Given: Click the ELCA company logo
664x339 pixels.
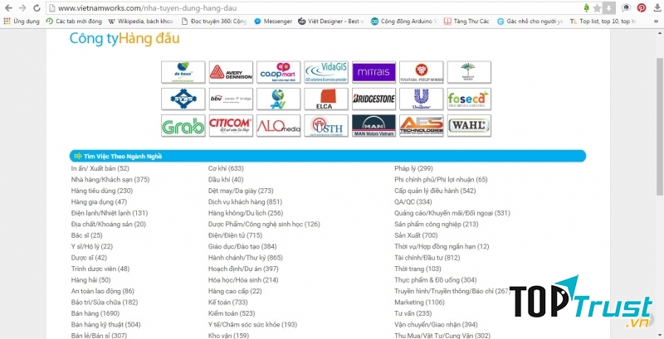Looking at the screenshot, I should (x=326, y=99).
